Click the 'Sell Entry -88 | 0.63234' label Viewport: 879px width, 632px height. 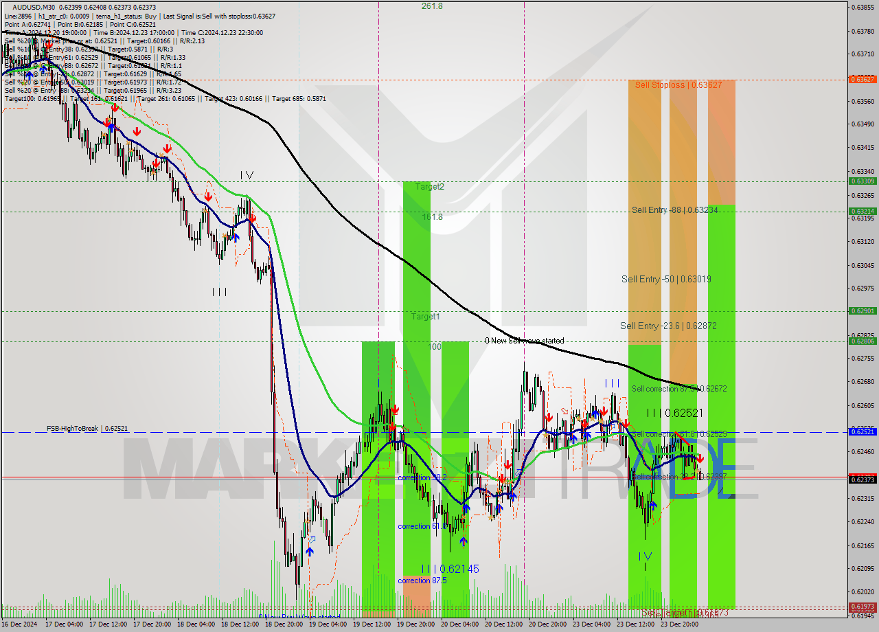(x=675, y=210)
